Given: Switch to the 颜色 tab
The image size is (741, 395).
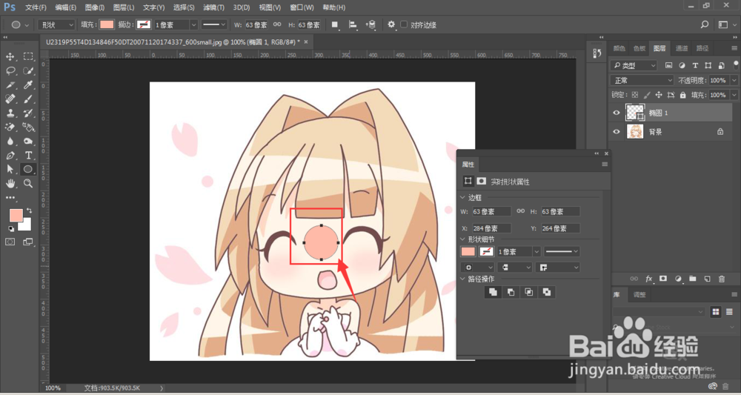Looking at the screenshot, I should click(619, 48).
